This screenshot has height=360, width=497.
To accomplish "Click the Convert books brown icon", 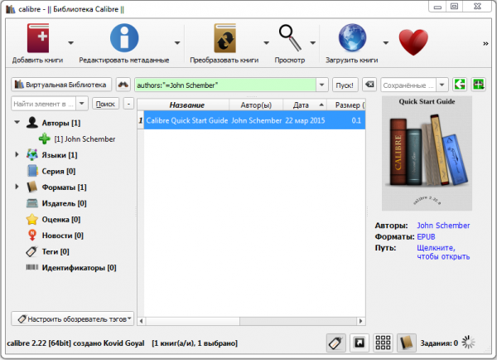I will [x=224, y=38].
